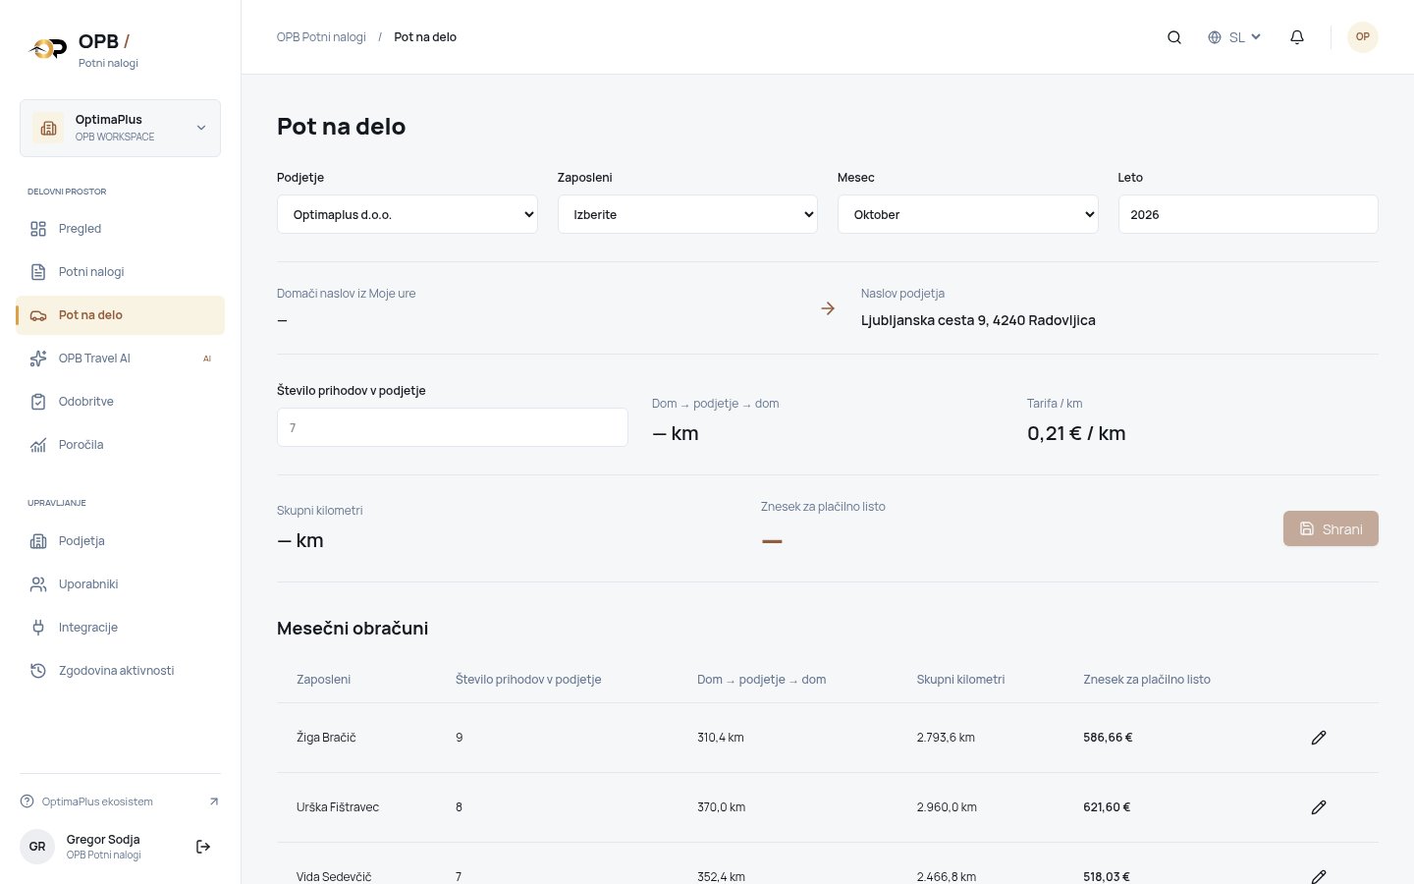The image size is (1414, 884).
Task: Edit Žiga Bračič's monthly record
Action: [1319, 738]
